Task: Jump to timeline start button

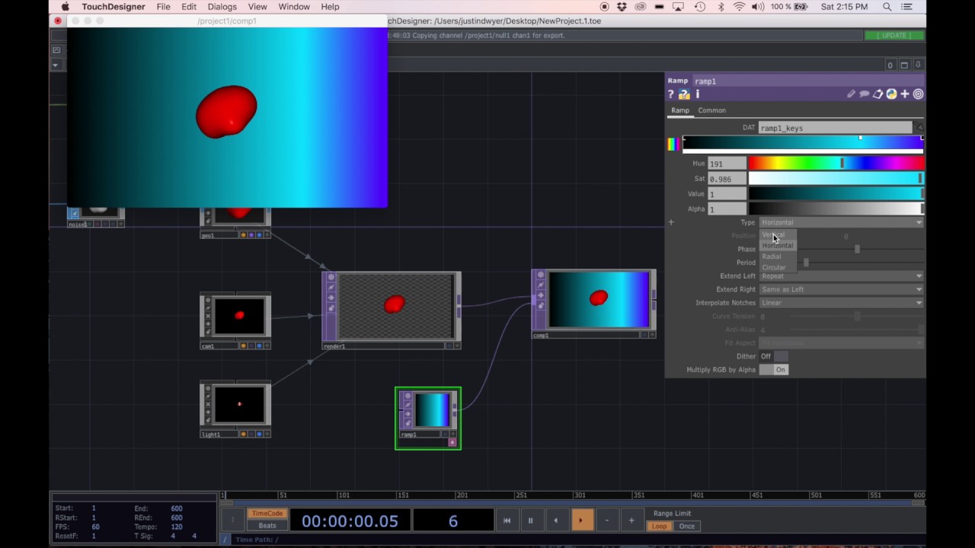Action: click(507, 521)
